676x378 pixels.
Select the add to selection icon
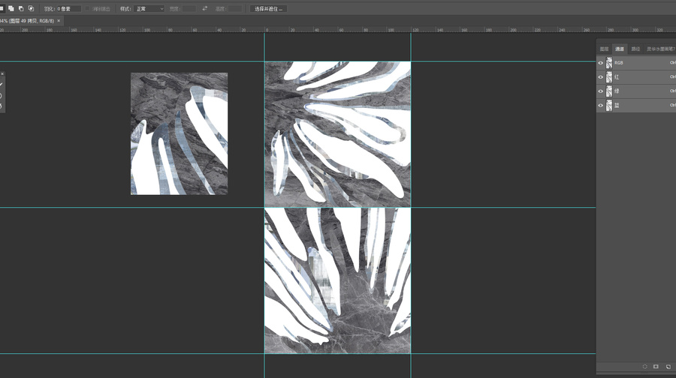pos(11,8)
